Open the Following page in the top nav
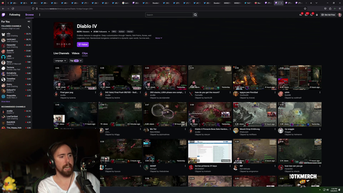 tap(14, 14)
